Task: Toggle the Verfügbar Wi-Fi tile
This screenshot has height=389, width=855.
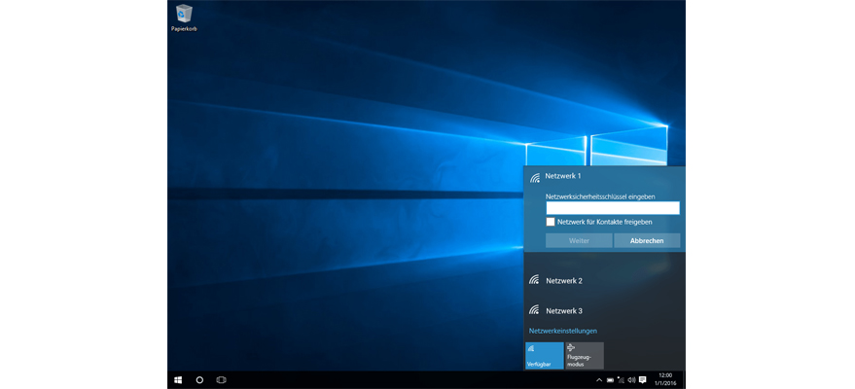Action: click(x=544, y=355)
